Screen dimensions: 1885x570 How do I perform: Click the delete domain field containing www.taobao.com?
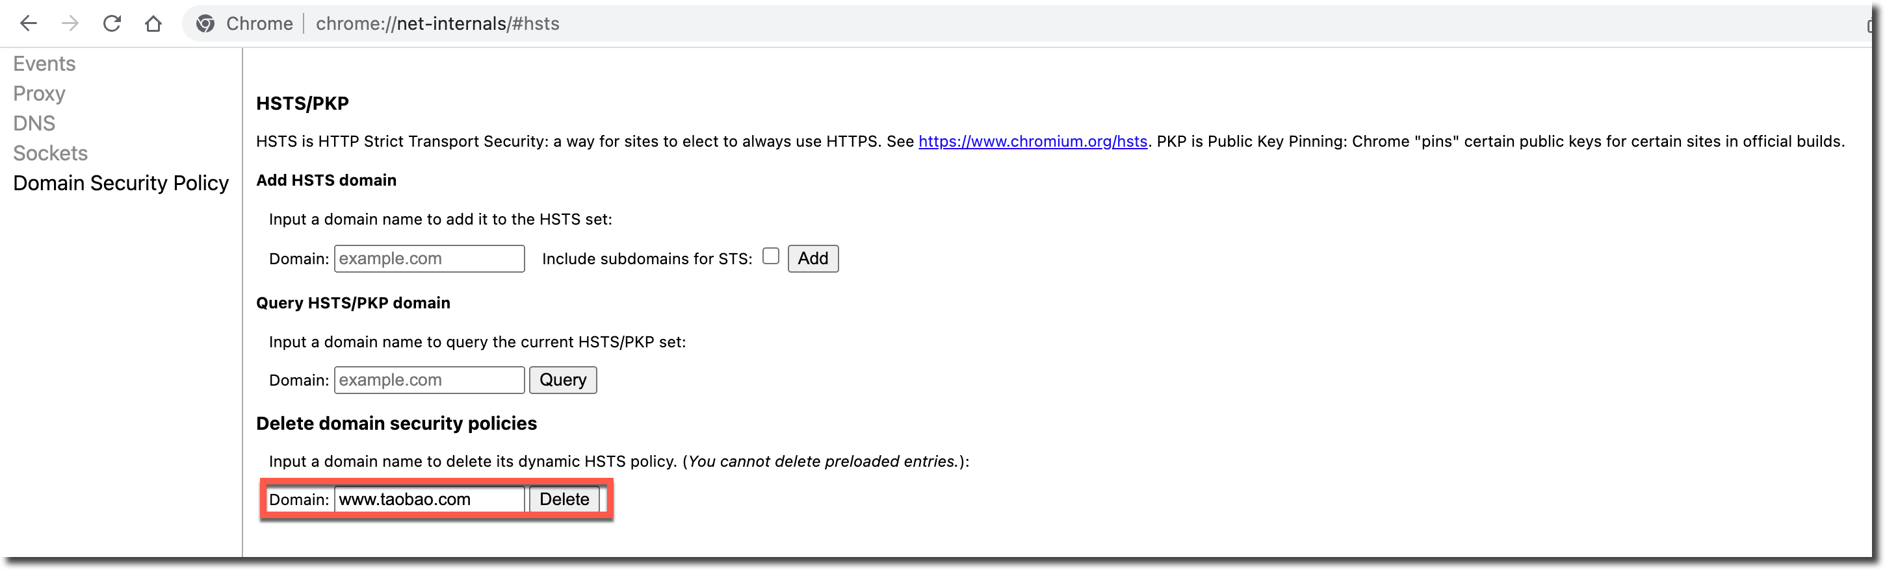coord(430,500)
